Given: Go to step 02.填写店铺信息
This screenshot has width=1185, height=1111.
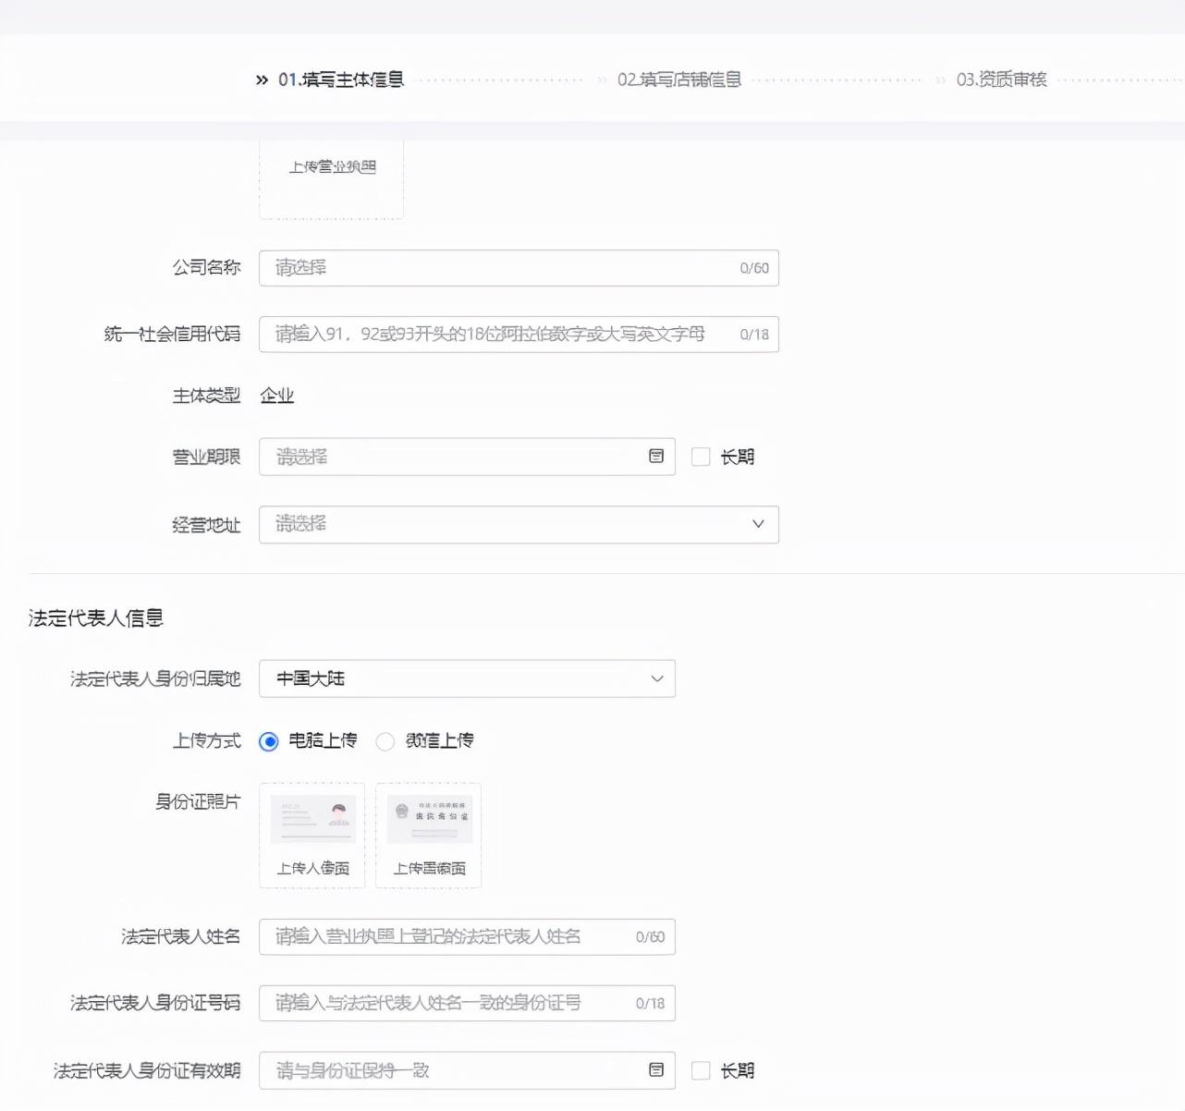Looking at the screenshot, I should pyautogui.click(x=679, y=80).
